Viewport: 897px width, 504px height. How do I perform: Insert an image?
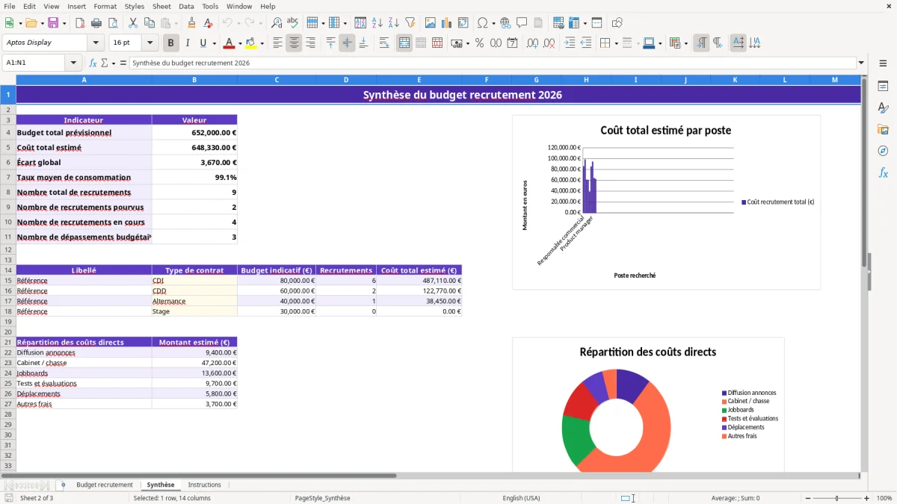click(x=430, y=23)
